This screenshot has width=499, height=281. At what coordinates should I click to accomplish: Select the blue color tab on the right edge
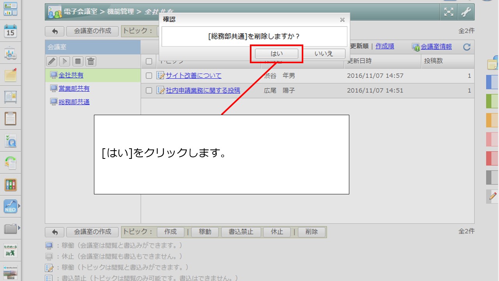click(x=493, y=82)
